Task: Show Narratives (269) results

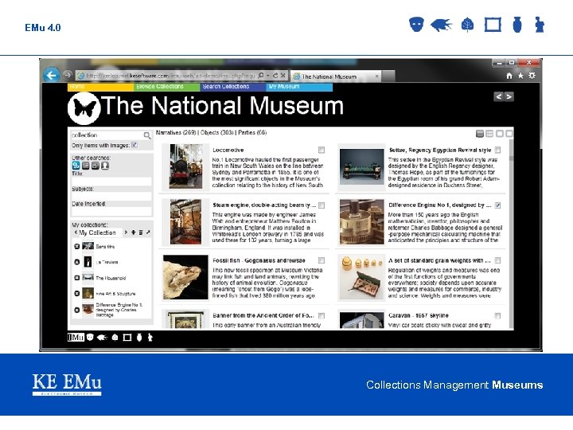Action: (176, 132)
